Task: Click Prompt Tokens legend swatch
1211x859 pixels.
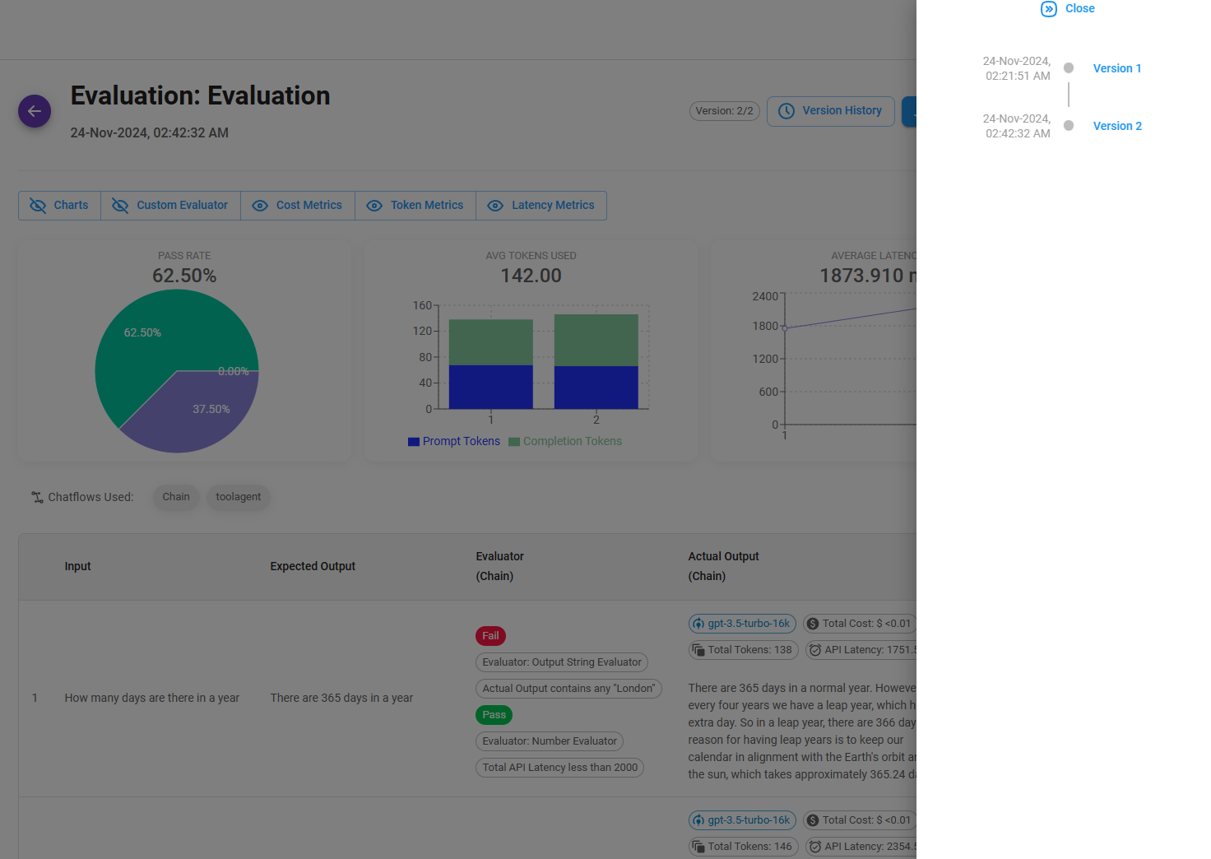Action: pyautogui.click(x=414, y=442)
